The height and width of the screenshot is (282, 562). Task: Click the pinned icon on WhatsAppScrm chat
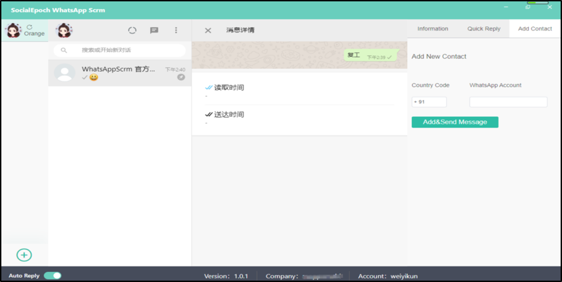pyautogui.click(x=181, y=77)
